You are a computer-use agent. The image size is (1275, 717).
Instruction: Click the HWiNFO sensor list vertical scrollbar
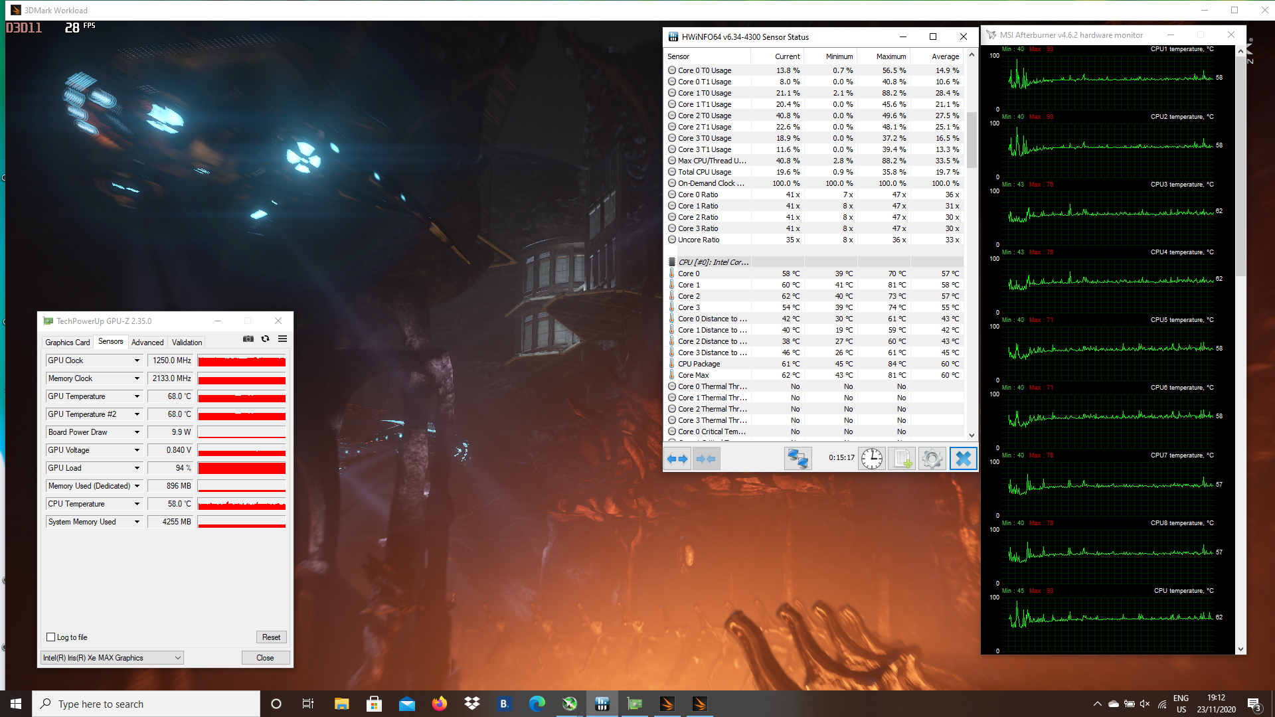click(972, 139)
